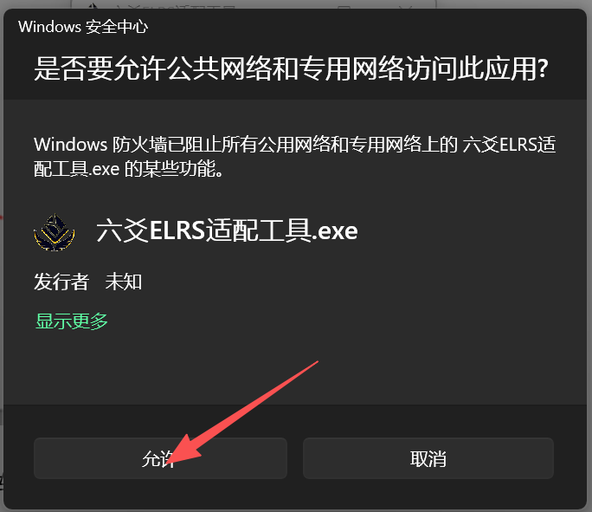Click the question mark ending the heading
This screenshot has height=512, width=592.
(x=543, y=68)
